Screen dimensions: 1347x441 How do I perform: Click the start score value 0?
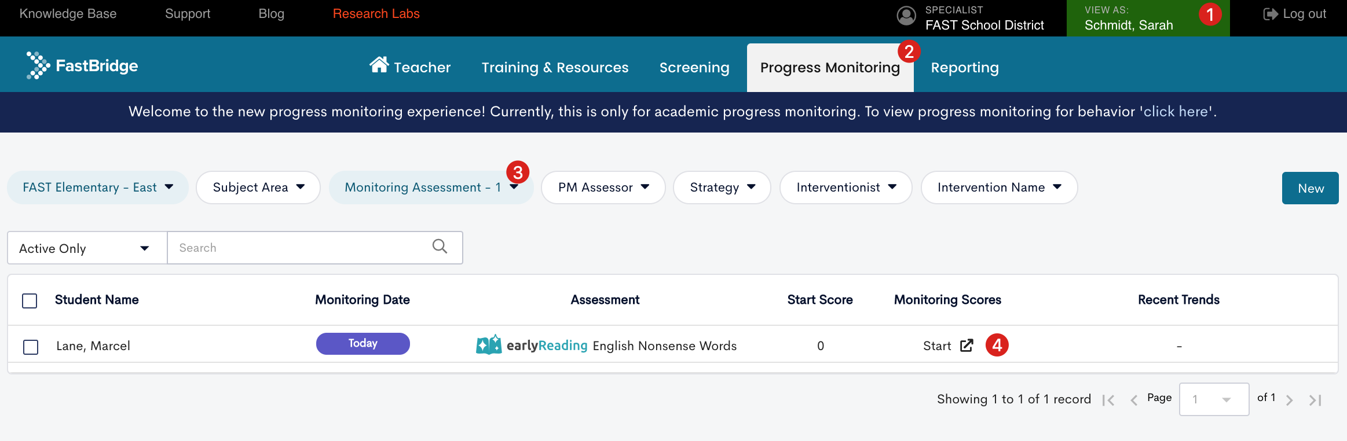[x=821, y=346]
